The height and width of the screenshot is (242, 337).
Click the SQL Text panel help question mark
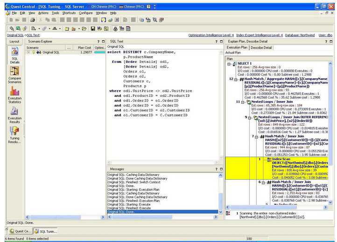pyautogui.click(x=217, y=41)
